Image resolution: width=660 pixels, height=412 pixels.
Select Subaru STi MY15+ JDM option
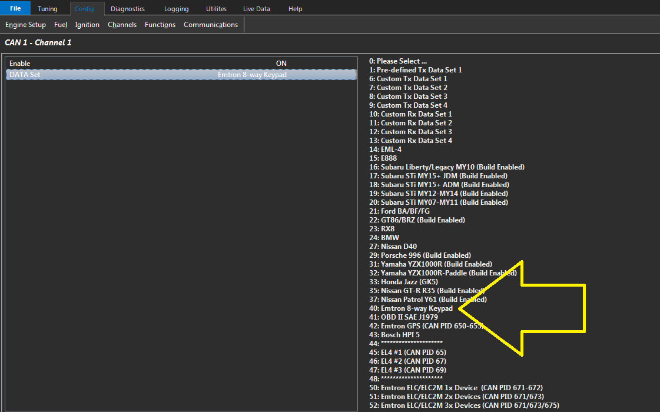point(438,176)
